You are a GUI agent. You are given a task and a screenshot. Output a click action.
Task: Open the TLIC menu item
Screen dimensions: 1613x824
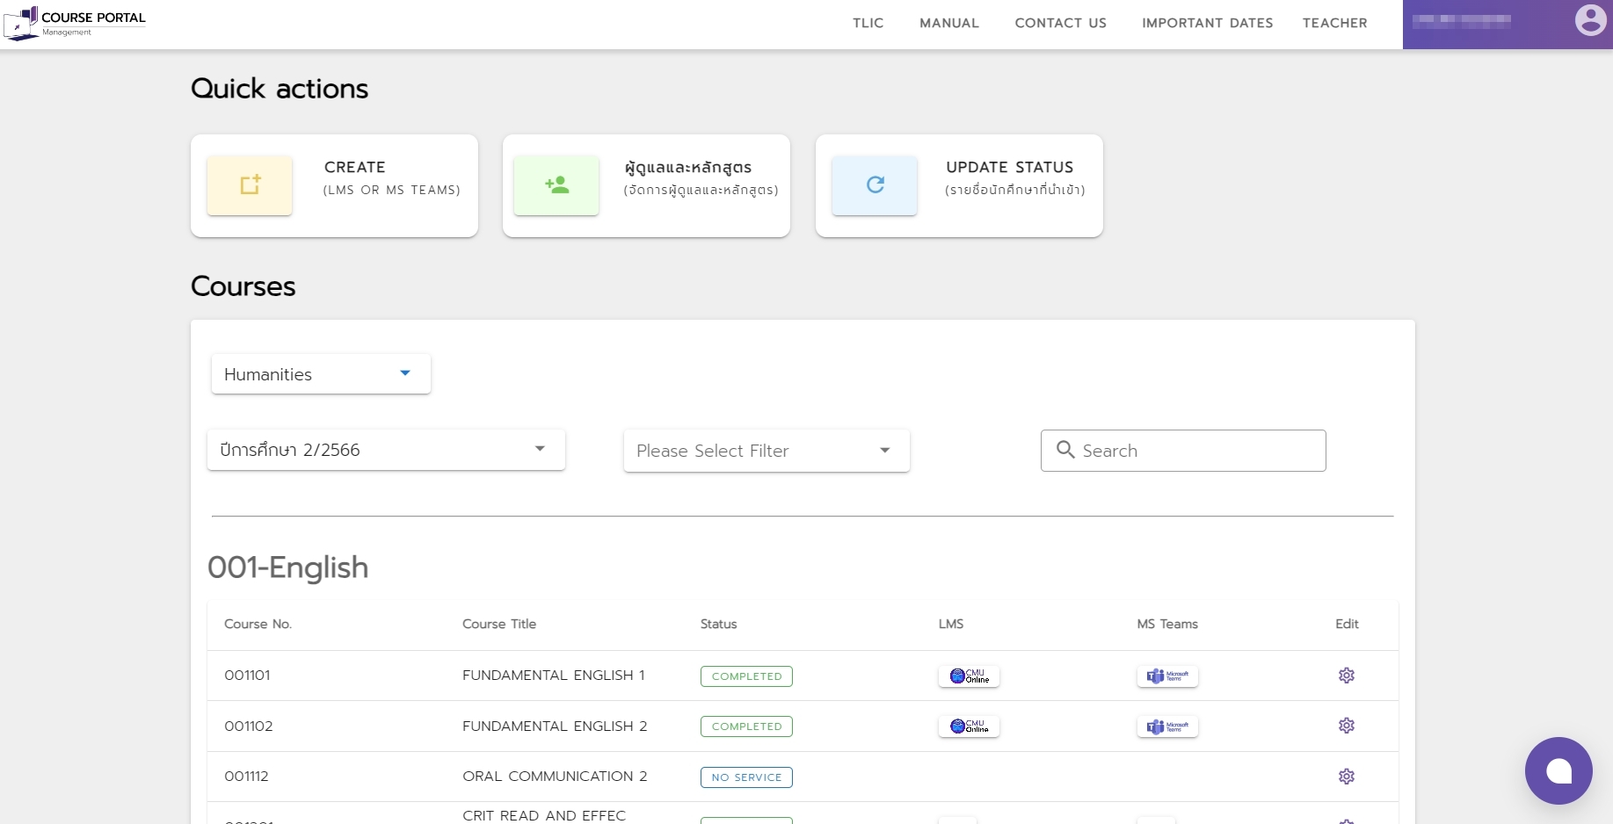point(868,23)
